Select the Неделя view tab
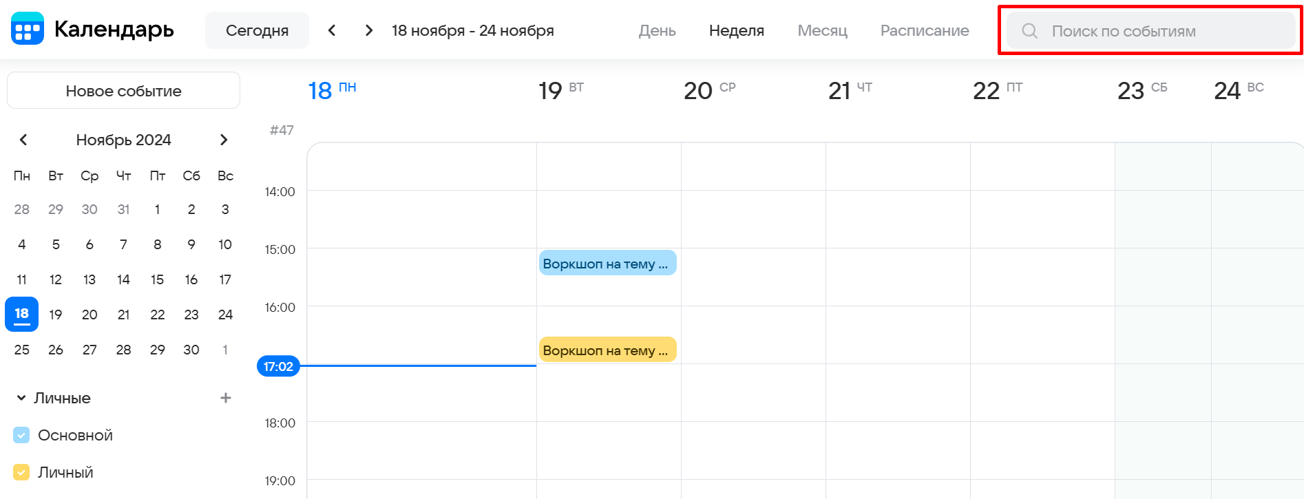The image size is (1304, 499). 736,31
